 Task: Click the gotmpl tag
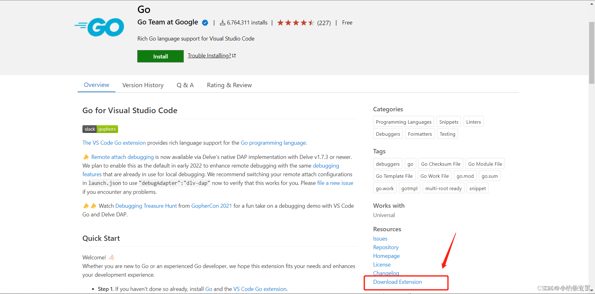click(409, 188)
